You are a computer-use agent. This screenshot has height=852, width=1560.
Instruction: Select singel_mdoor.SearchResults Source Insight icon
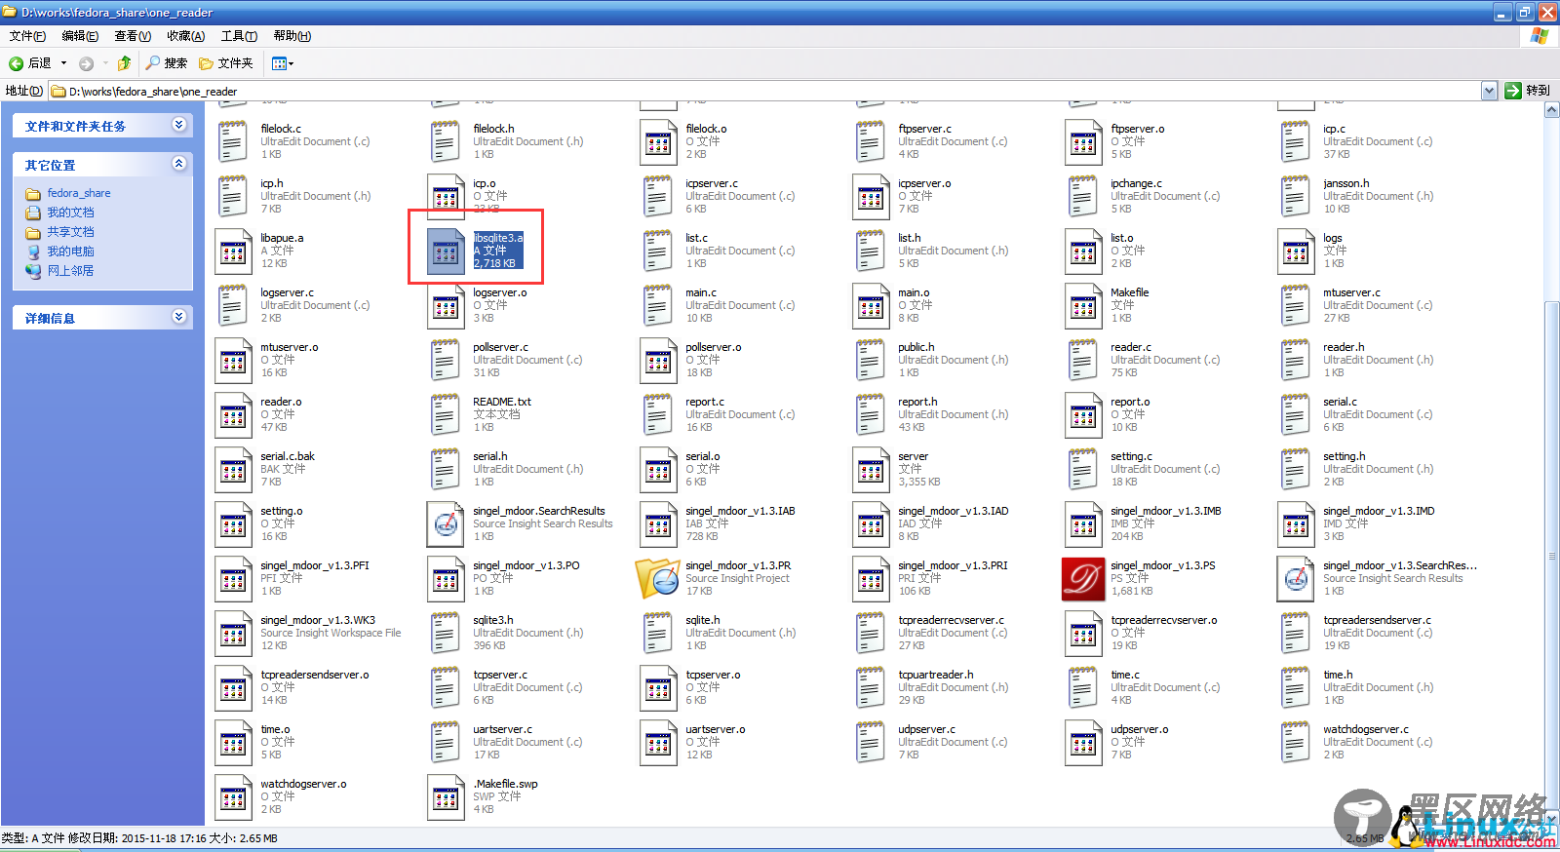coord(446,524)
